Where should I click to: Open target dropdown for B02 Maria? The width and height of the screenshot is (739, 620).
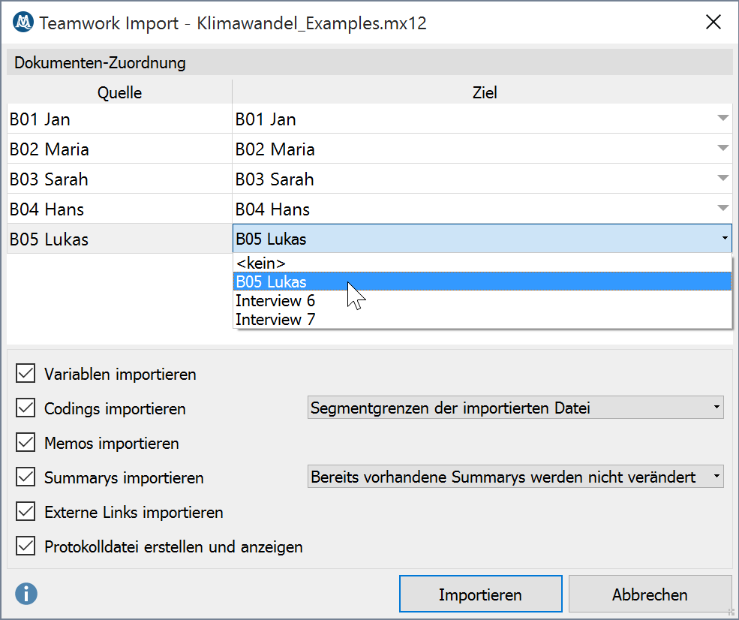pyautogui.click(x=722, y=148)
